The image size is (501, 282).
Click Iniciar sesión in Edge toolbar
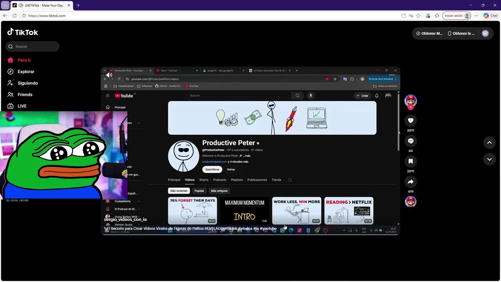[457, 16]
